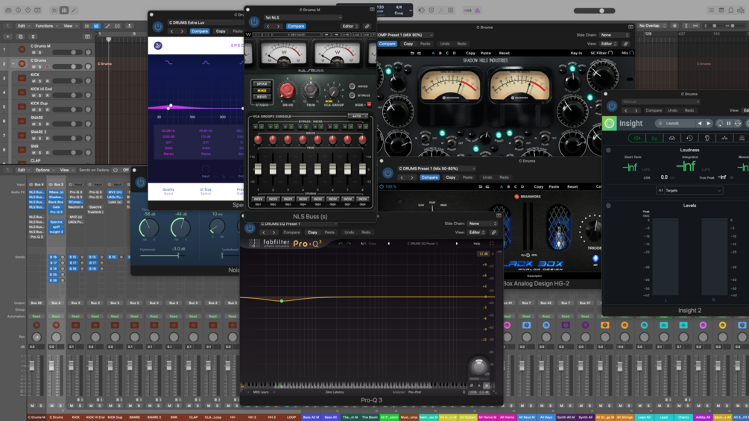Viewport: 749px width, 421px height.
Task: Toggle power button of Black Box HG-2 plugin
Action: 388,173
